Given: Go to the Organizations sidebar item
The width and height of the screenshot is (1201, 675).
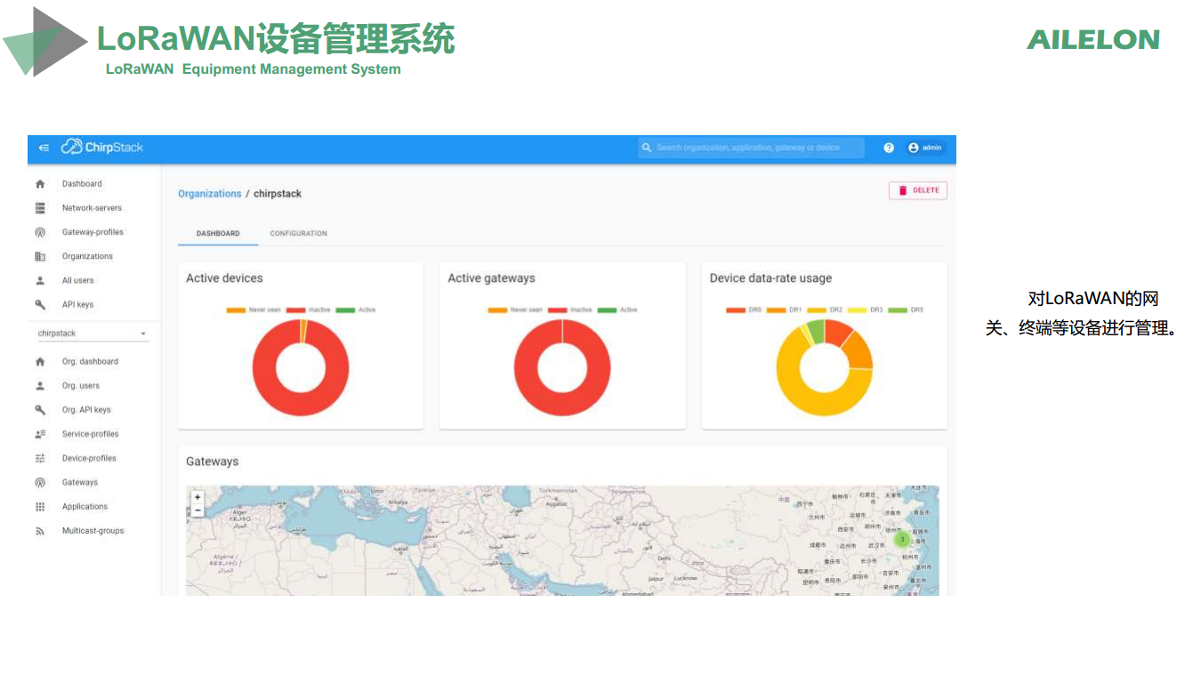Looking at the screenshot, I should click(87, 256).
